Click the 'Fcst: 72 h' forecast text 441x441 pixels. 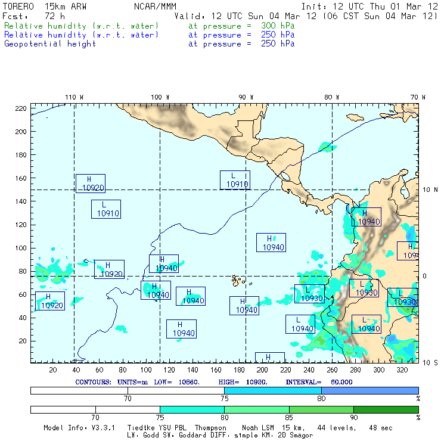(33, 16)
